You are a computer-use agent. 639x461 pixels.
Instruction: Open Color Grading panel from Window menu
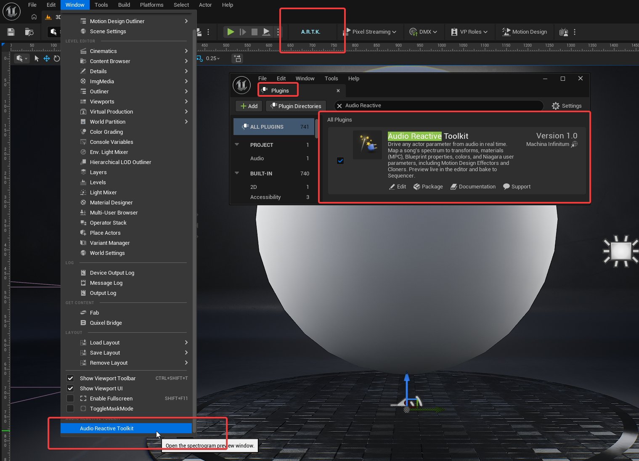tap(126, 132)
